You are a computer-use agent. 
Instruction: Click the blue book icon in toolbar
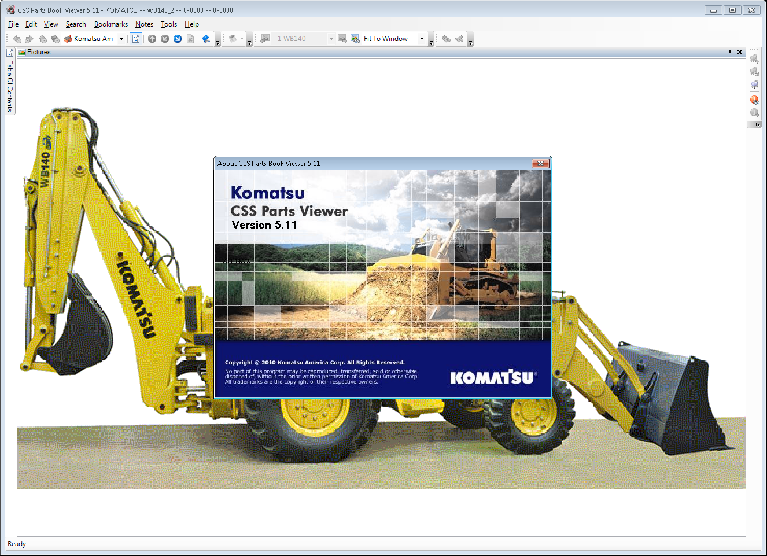(206, 39)
